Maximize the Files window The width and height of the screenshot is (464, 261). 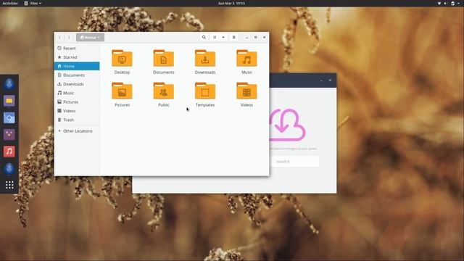[x=256, y=37]
